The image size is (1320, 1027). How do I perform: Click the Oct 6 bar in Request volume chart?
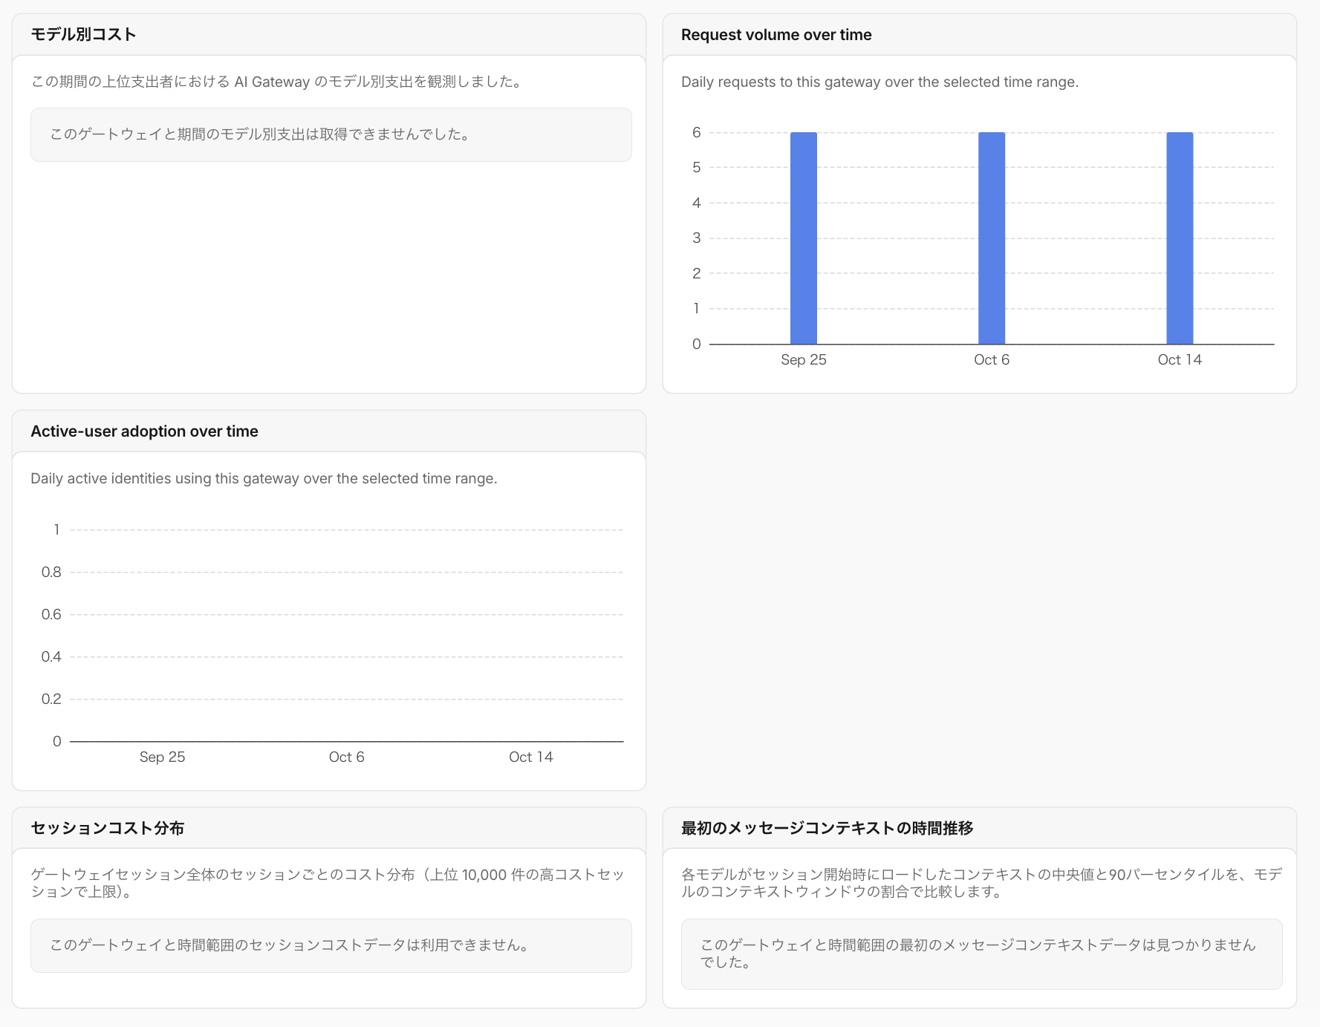[992, 238]
